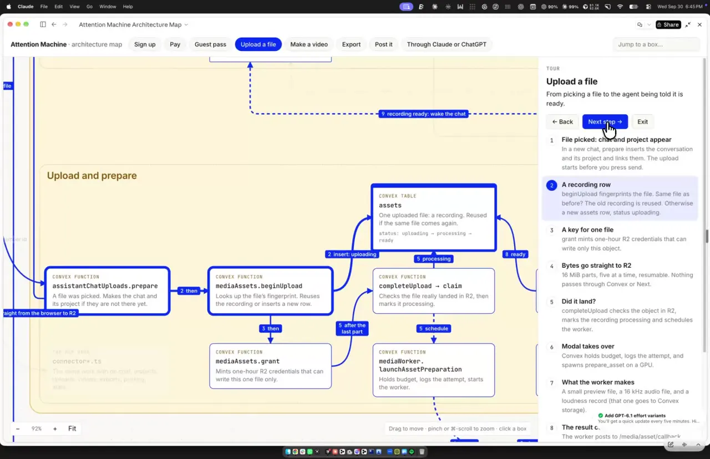Expand the Attention Machine Architecture Map title dropdown
Image resolution: width=710 pixels, height=459 pixels.
click(186, 24)
